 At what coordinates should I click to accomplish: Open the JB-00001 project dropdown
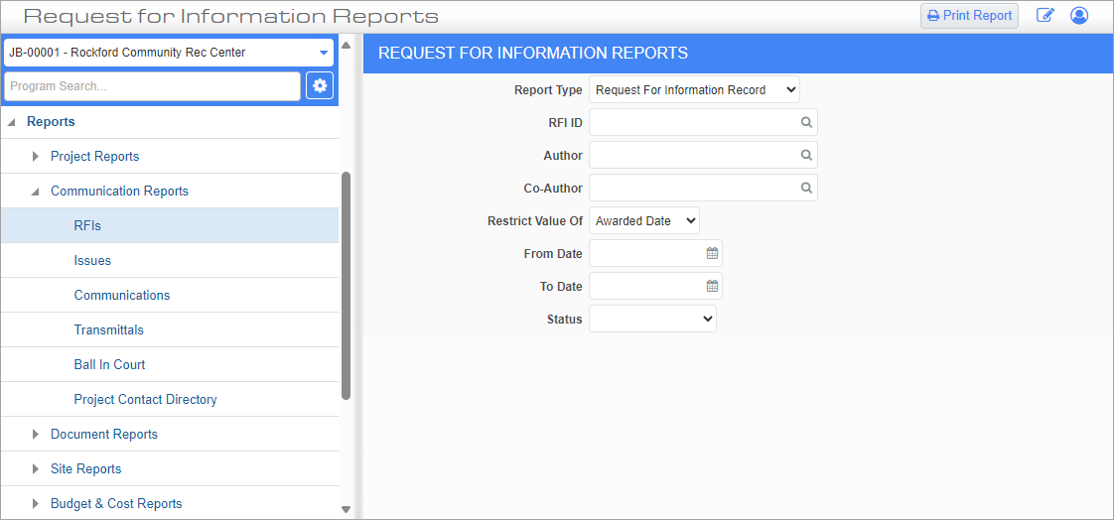pos(169,53)
